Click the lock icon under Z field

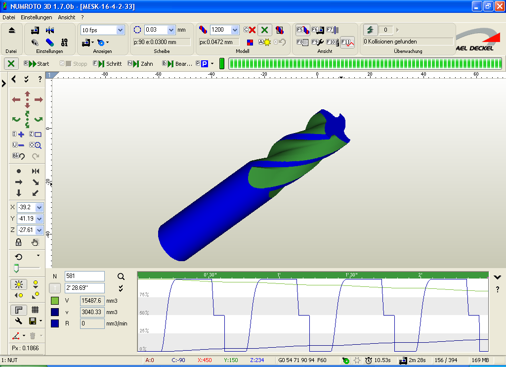pyautogui.click(x=19, y=242)
